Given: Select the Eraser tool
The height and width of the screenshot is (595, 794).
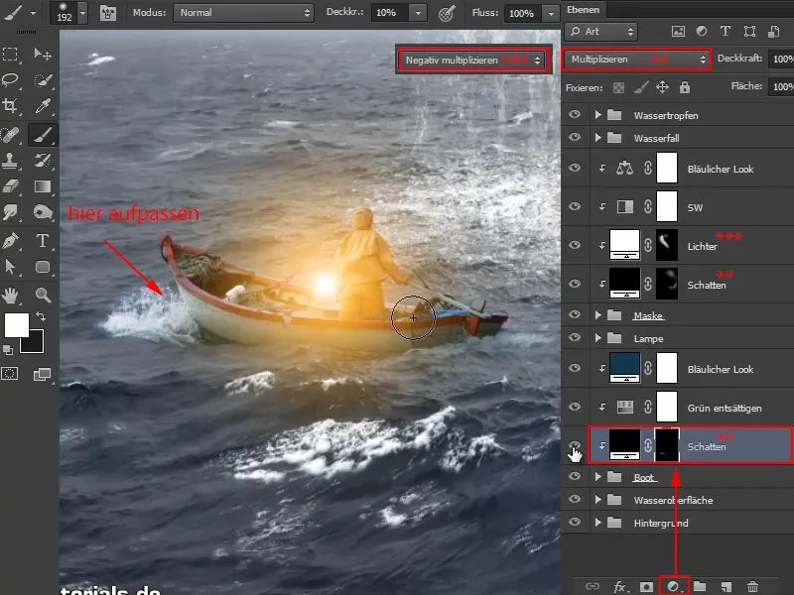Looking at the screenshot, I should tap(10, 186).
